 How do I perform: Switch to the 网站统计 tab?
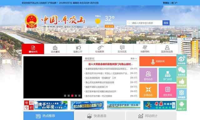click(x=151, y=116)
